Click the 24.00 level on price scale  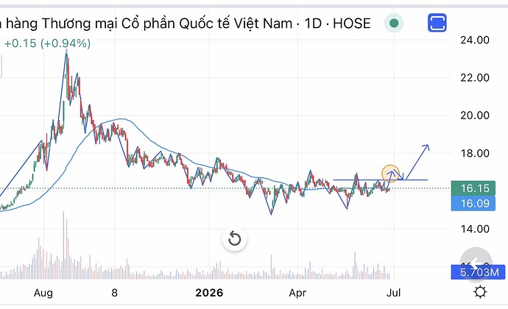pyautogui.click(x=475, y=40)
